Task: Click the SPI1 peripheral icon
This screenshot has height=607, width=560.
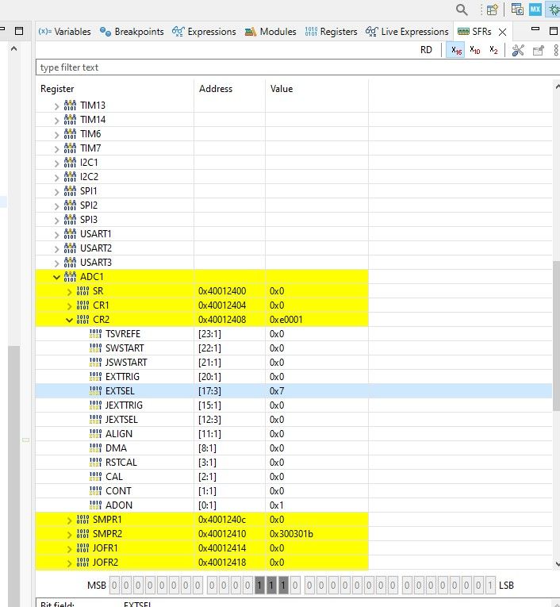Action: click(x=70, y=191)
